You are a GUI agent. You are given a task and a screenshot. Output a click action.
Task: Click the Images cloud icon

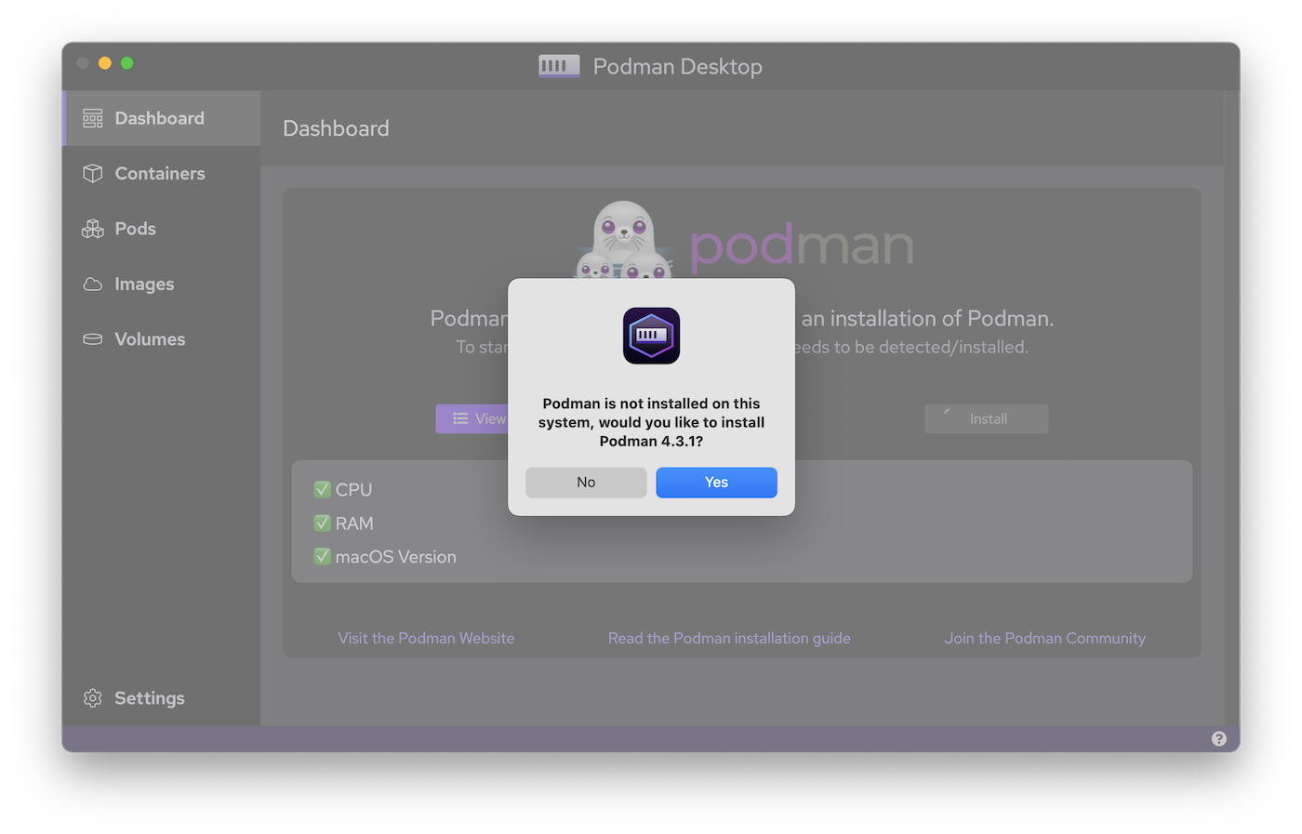coord(93,285)
